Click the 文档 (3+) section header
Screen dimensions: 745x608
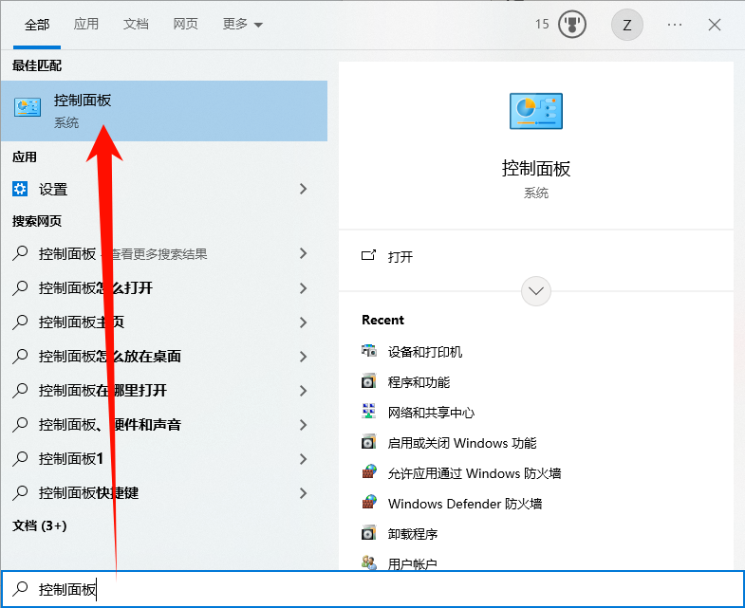[40, 525]
